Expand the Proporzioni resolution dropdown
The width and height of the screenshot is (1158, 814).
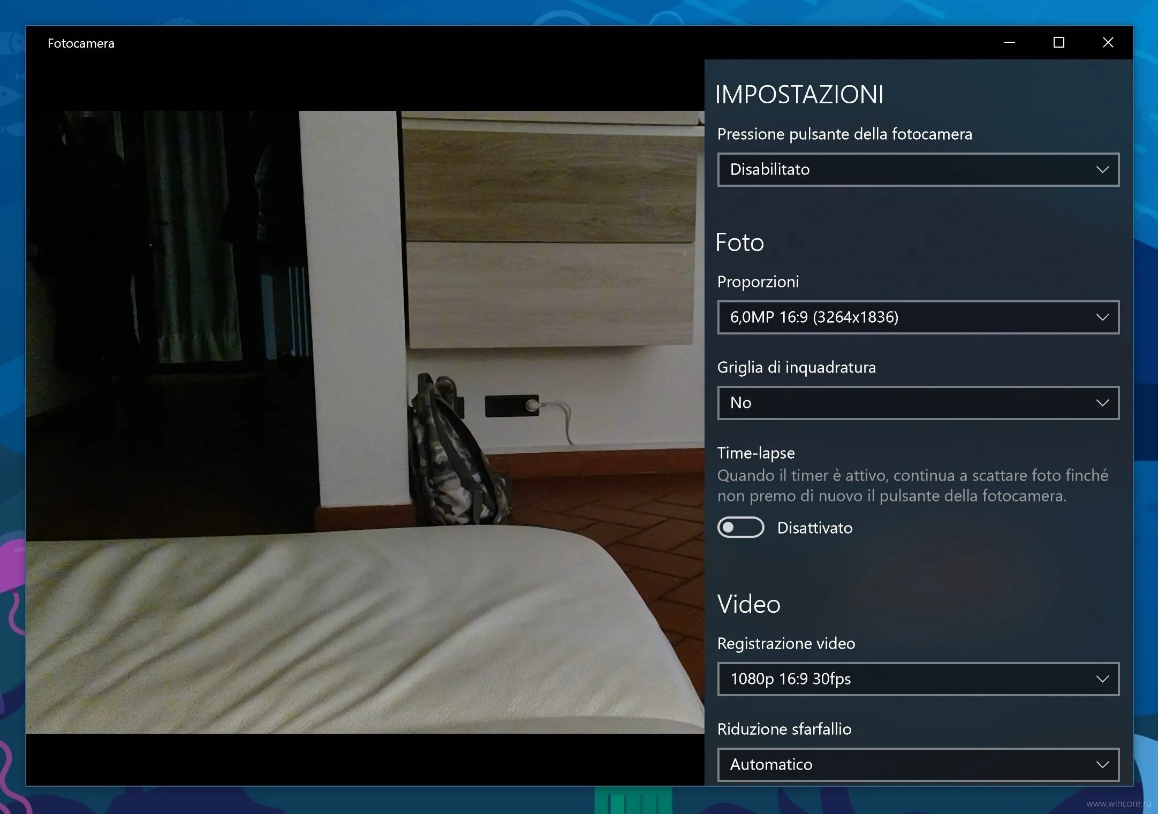click(918, 317)
